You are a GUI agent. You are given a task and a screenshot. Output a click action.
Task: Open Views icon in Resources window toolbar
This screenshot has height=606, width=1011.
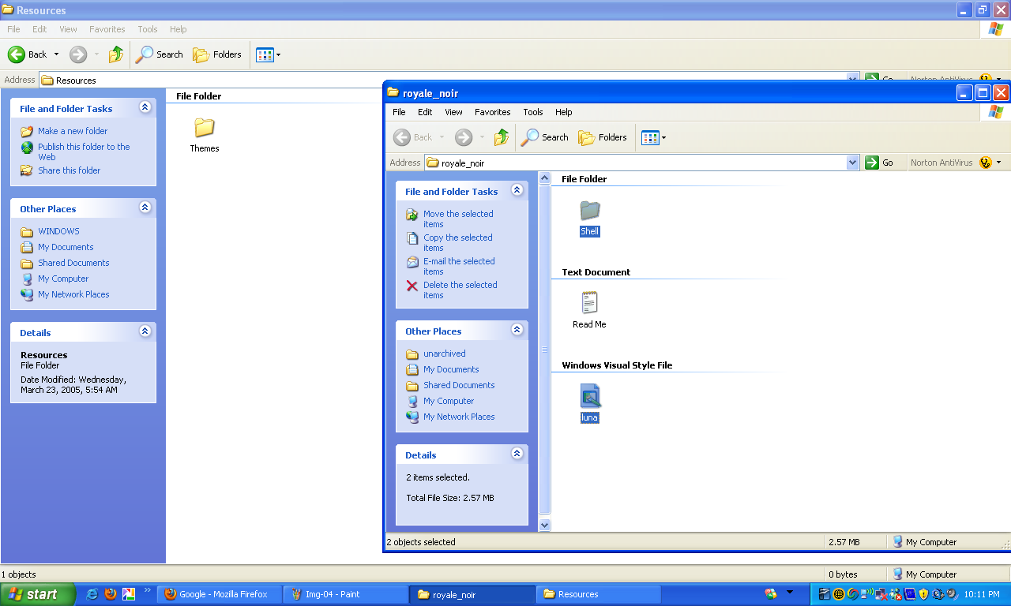(264, 54)
